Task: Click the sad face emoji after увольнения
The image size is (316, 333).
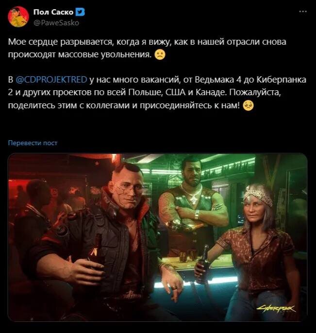Action: pos(160,54)
